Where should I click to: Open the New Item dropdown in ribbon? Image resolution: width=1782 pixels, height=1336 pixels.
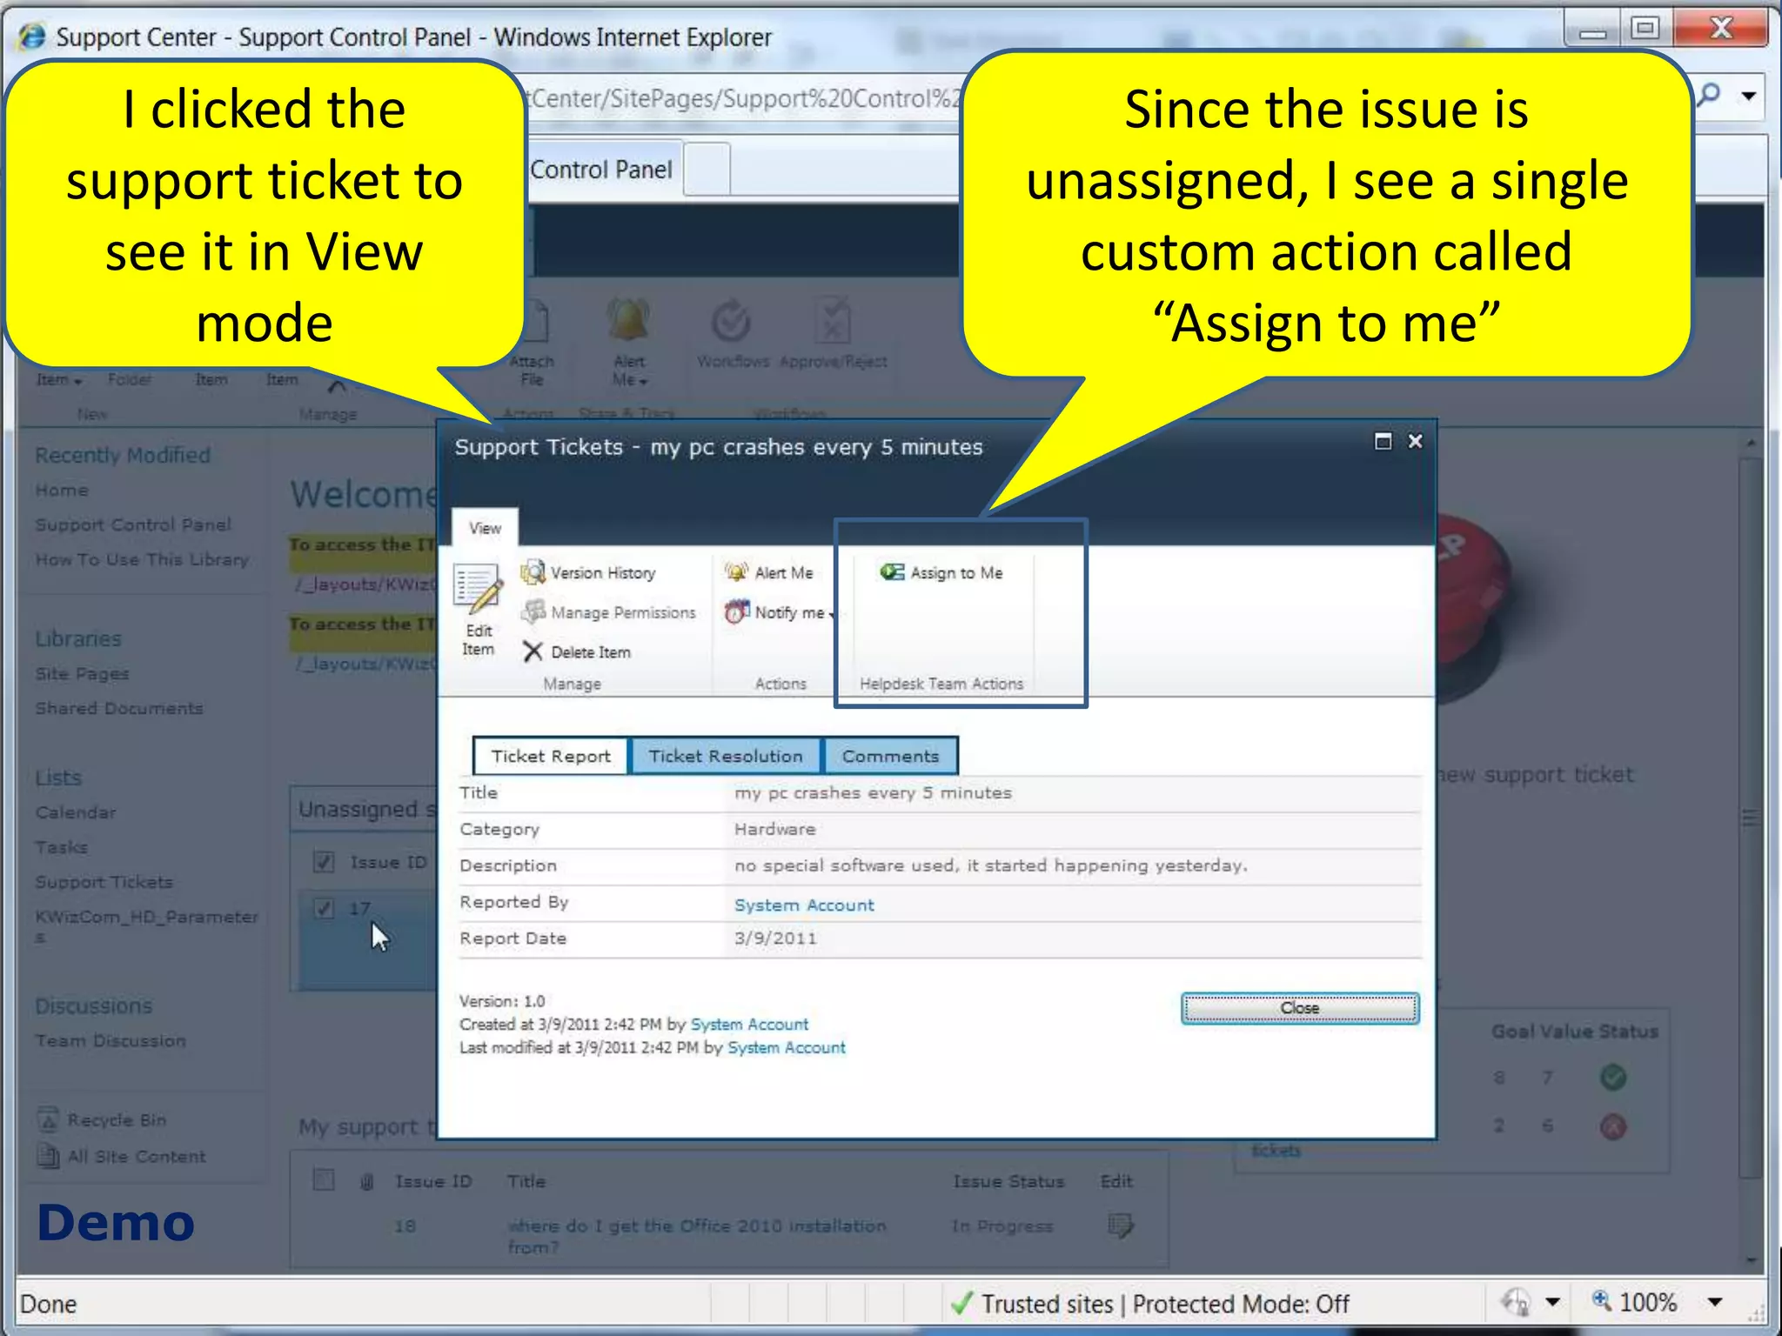(x=59, y=380)
